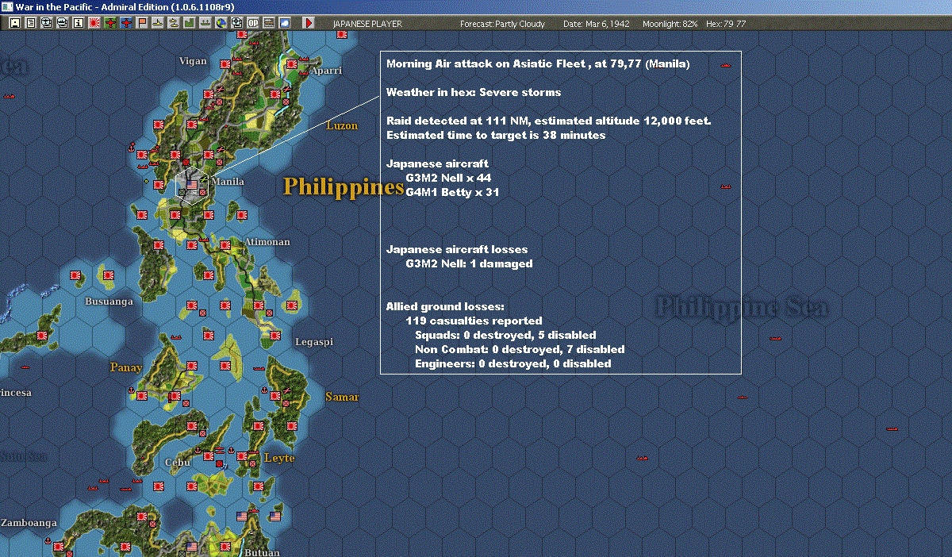Image resolution: width=952 pixels, height=557 pixels.
Task: Click 'Weather in hex: Severe storms' line
Action: (x=474, y=92)
